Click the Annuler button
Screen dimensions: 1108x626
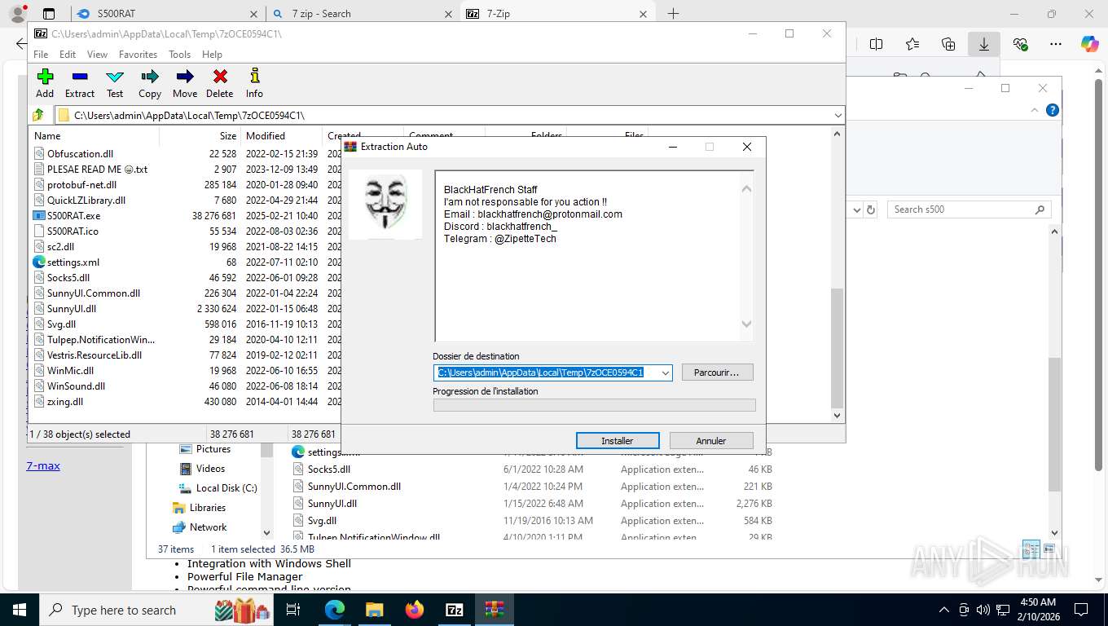710,440
